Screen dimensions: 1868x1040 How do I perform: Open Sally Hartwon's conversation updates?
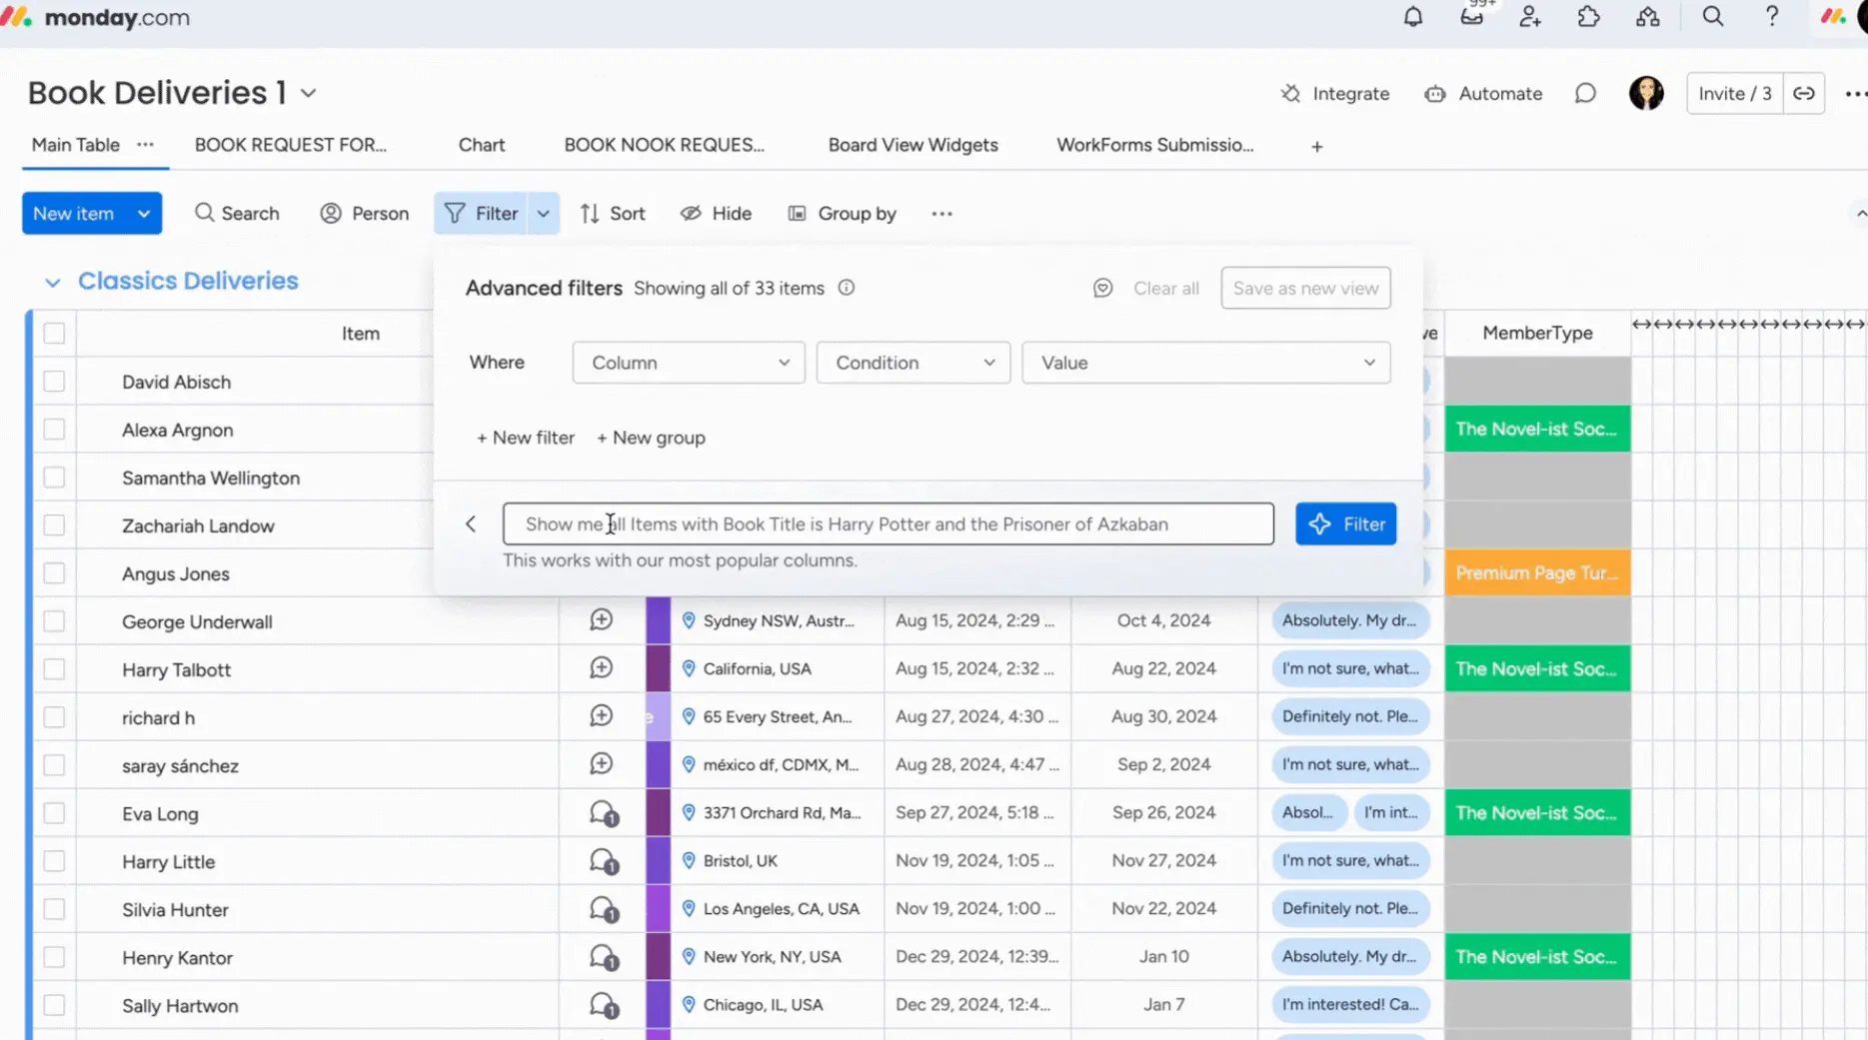pyautogui.click(x=603, y=1005)
